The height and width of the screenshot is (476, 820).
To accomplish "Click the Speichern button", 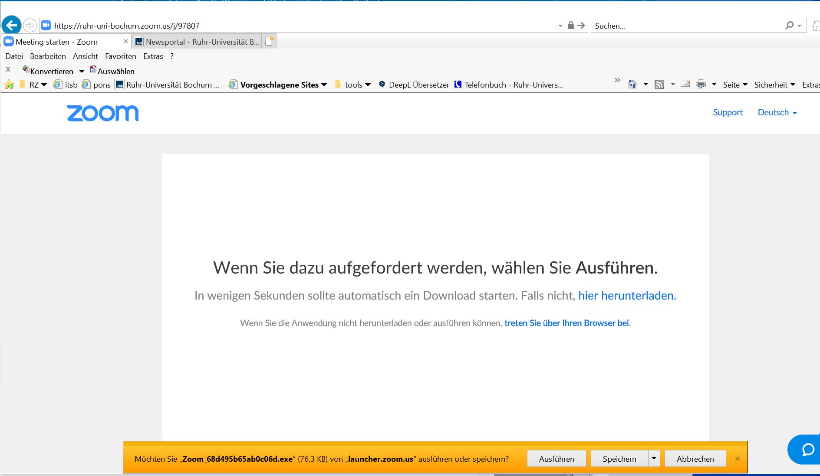I will tap(619, 459).
